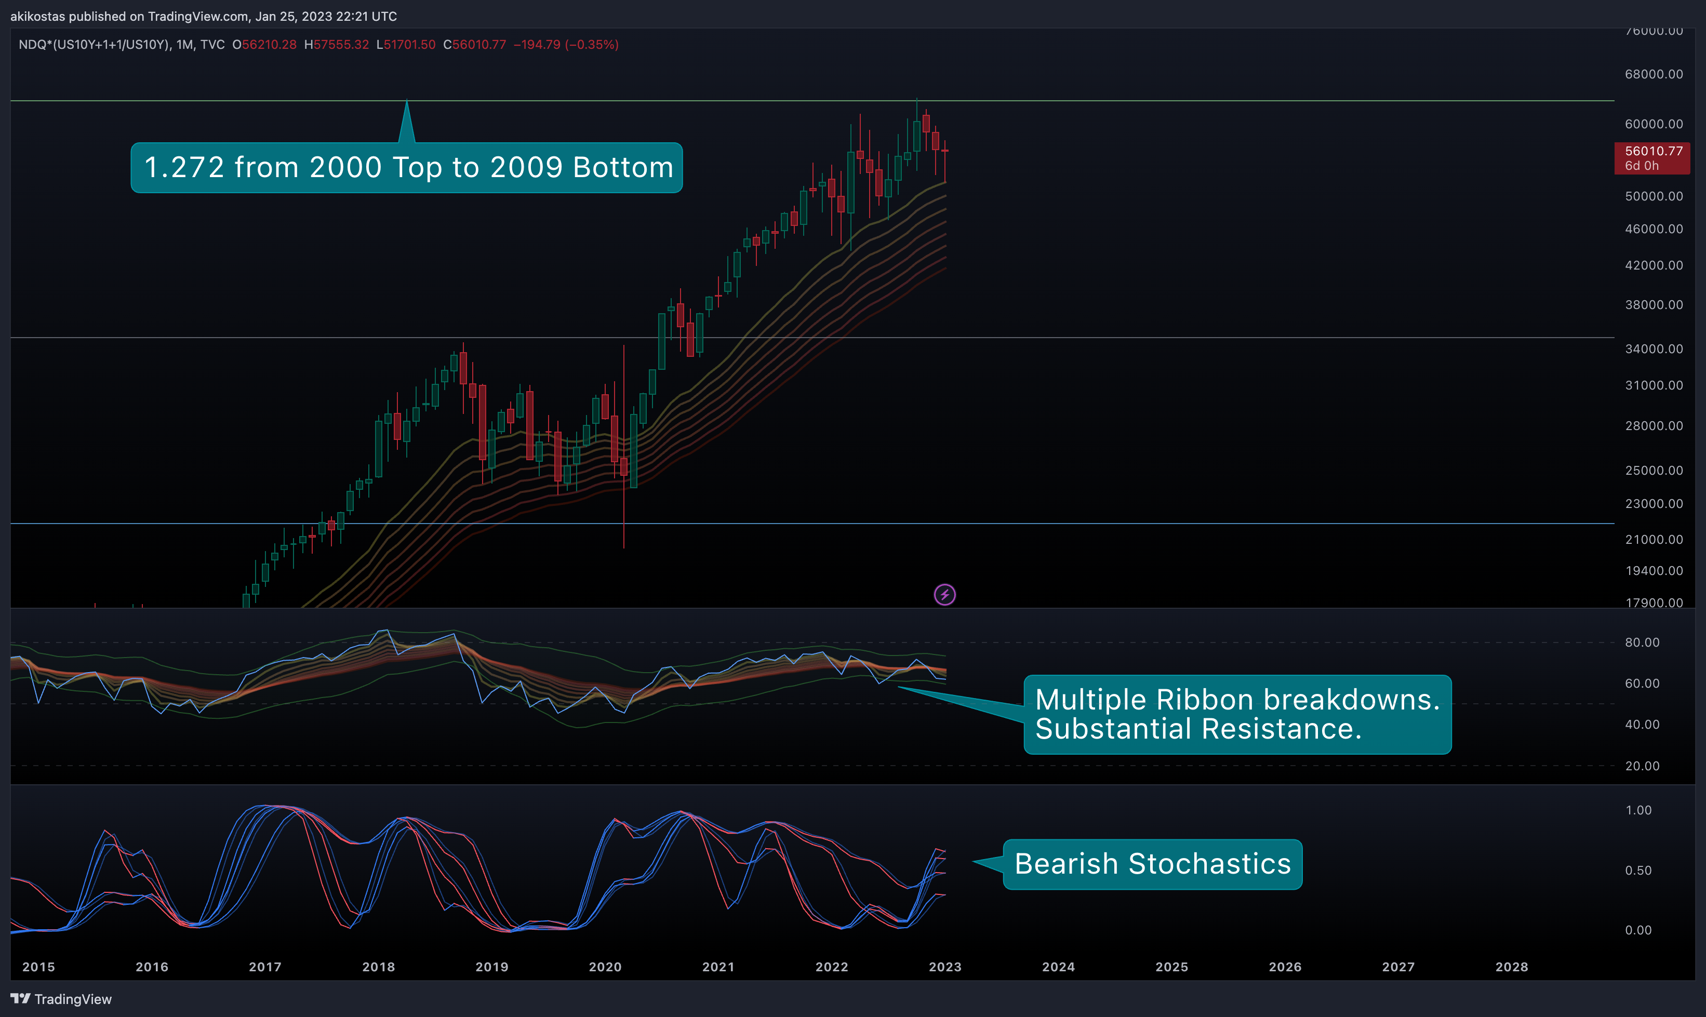Click the 2021 label on the time axis
Image resolution: width=1706 pixels, height=1017 pixels.
[x=718, y=967]
